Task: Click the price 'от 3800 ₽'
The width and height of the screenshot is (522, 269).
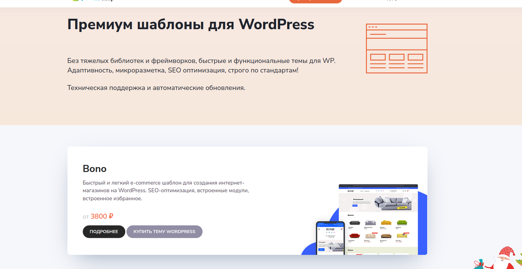Action: (98, 216)
